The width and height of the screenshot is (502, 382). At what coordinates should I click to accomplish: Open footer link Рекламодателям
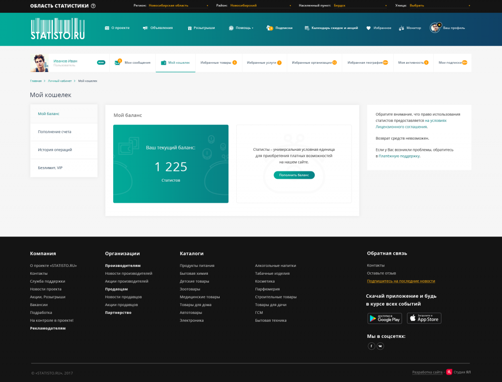click(48, 328)
